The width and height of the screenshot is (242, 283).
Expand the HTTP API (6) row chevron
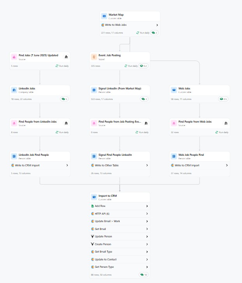pos(147,214)
